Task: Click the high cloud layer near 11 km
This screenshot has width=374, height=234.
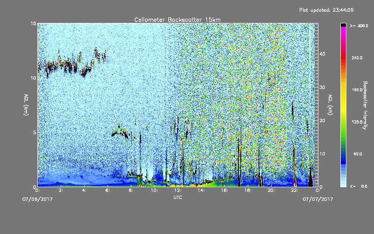Action: click(x=72, y=63)
